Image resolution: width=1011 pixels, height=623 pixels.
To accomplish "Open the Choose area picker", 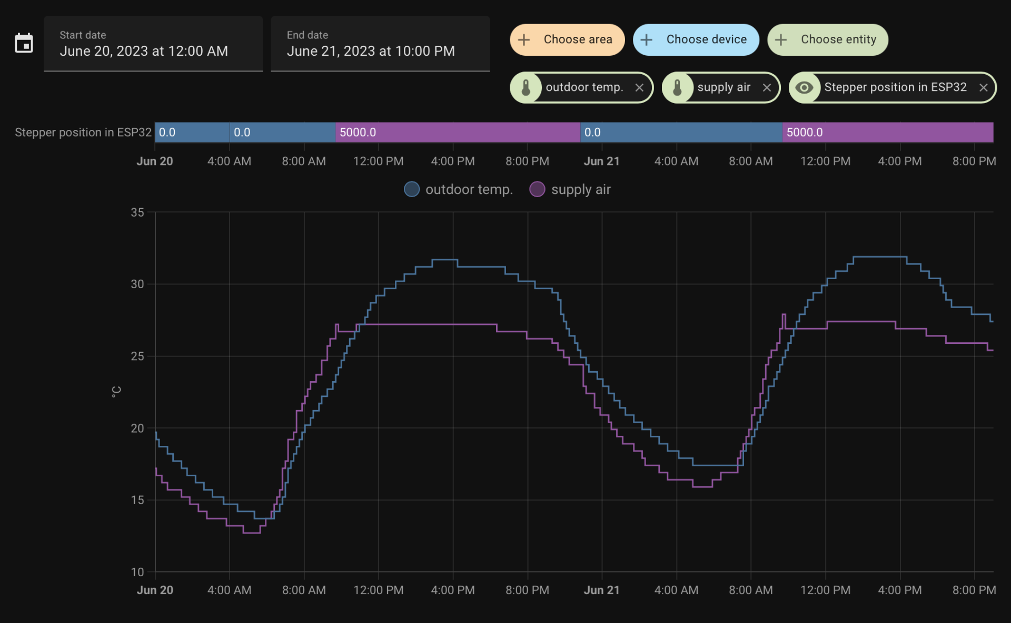I will tap(577, 40).
